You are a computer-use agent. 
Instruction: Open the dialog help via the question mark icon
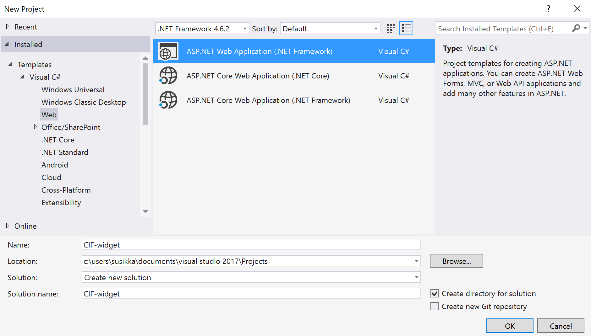pyautogui.click(x=549, y=9)
